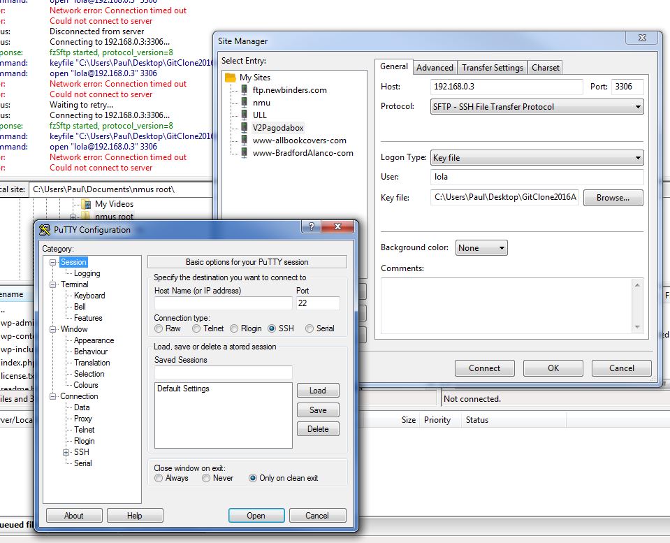
Task: Collapse the Terminal category in PuTTY tree
Action: click(x=52, y=284)
